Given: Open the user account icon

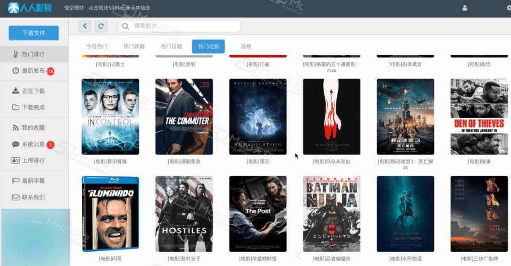Looking at the screenshot, I should 465,8.
